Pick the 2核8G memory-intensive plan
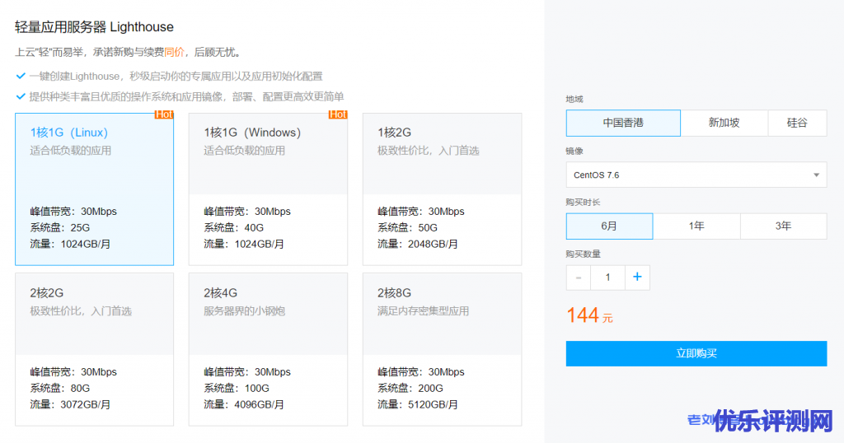The width and height of the screenshot is (844, 443). point(442,349)
